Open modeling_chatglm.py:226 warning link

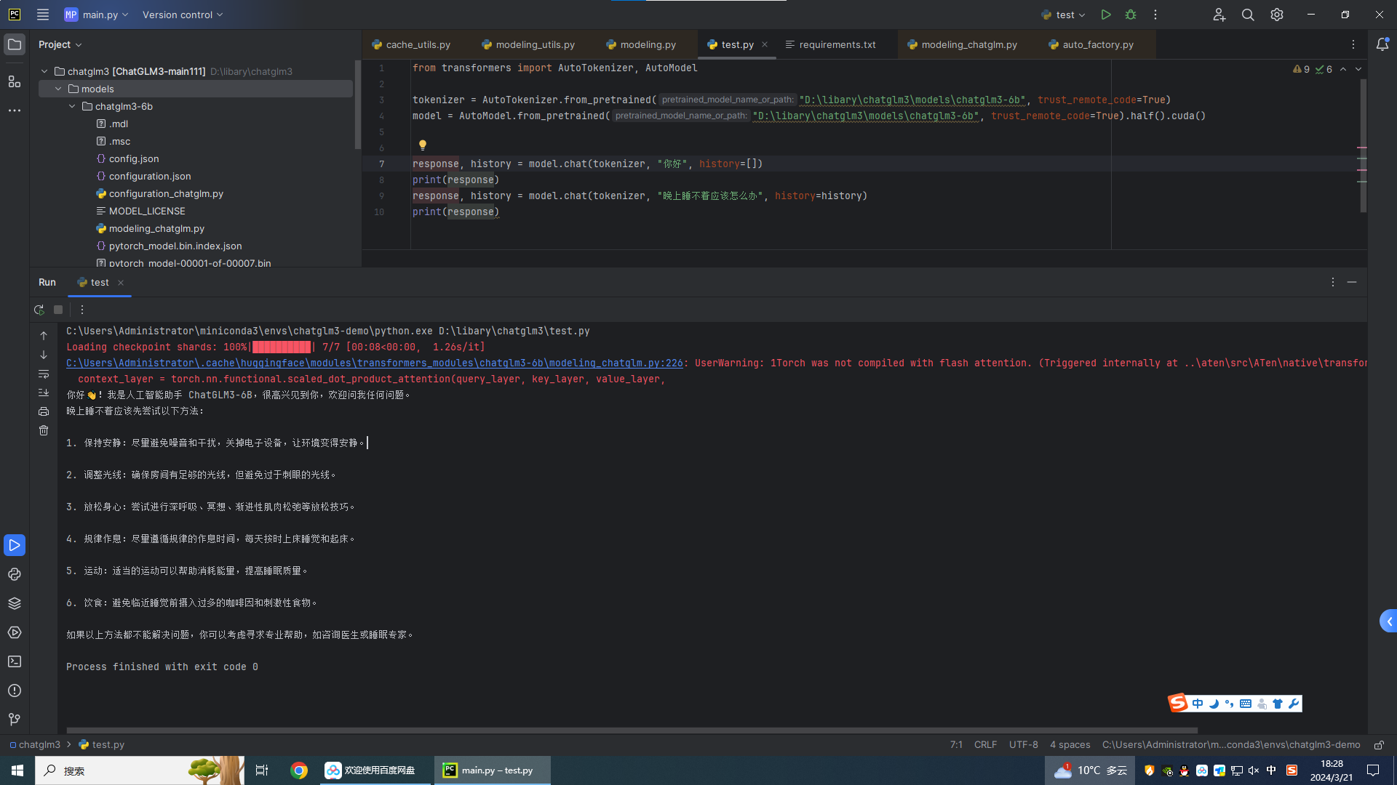pos(375,363)
